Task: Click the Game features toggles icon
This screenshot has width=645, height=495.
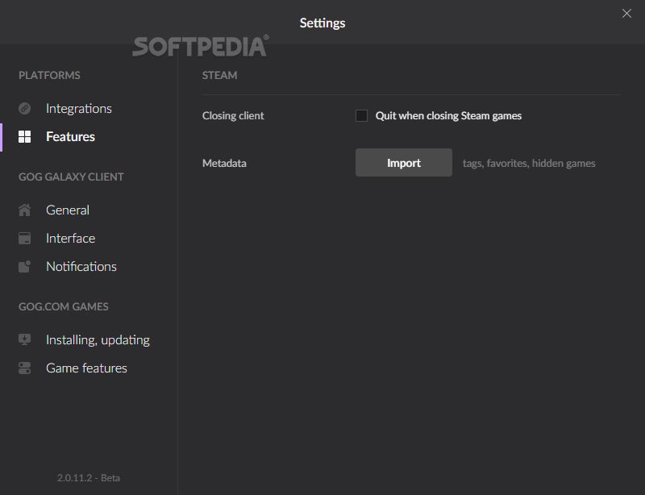Action: (x=25, y=368)
